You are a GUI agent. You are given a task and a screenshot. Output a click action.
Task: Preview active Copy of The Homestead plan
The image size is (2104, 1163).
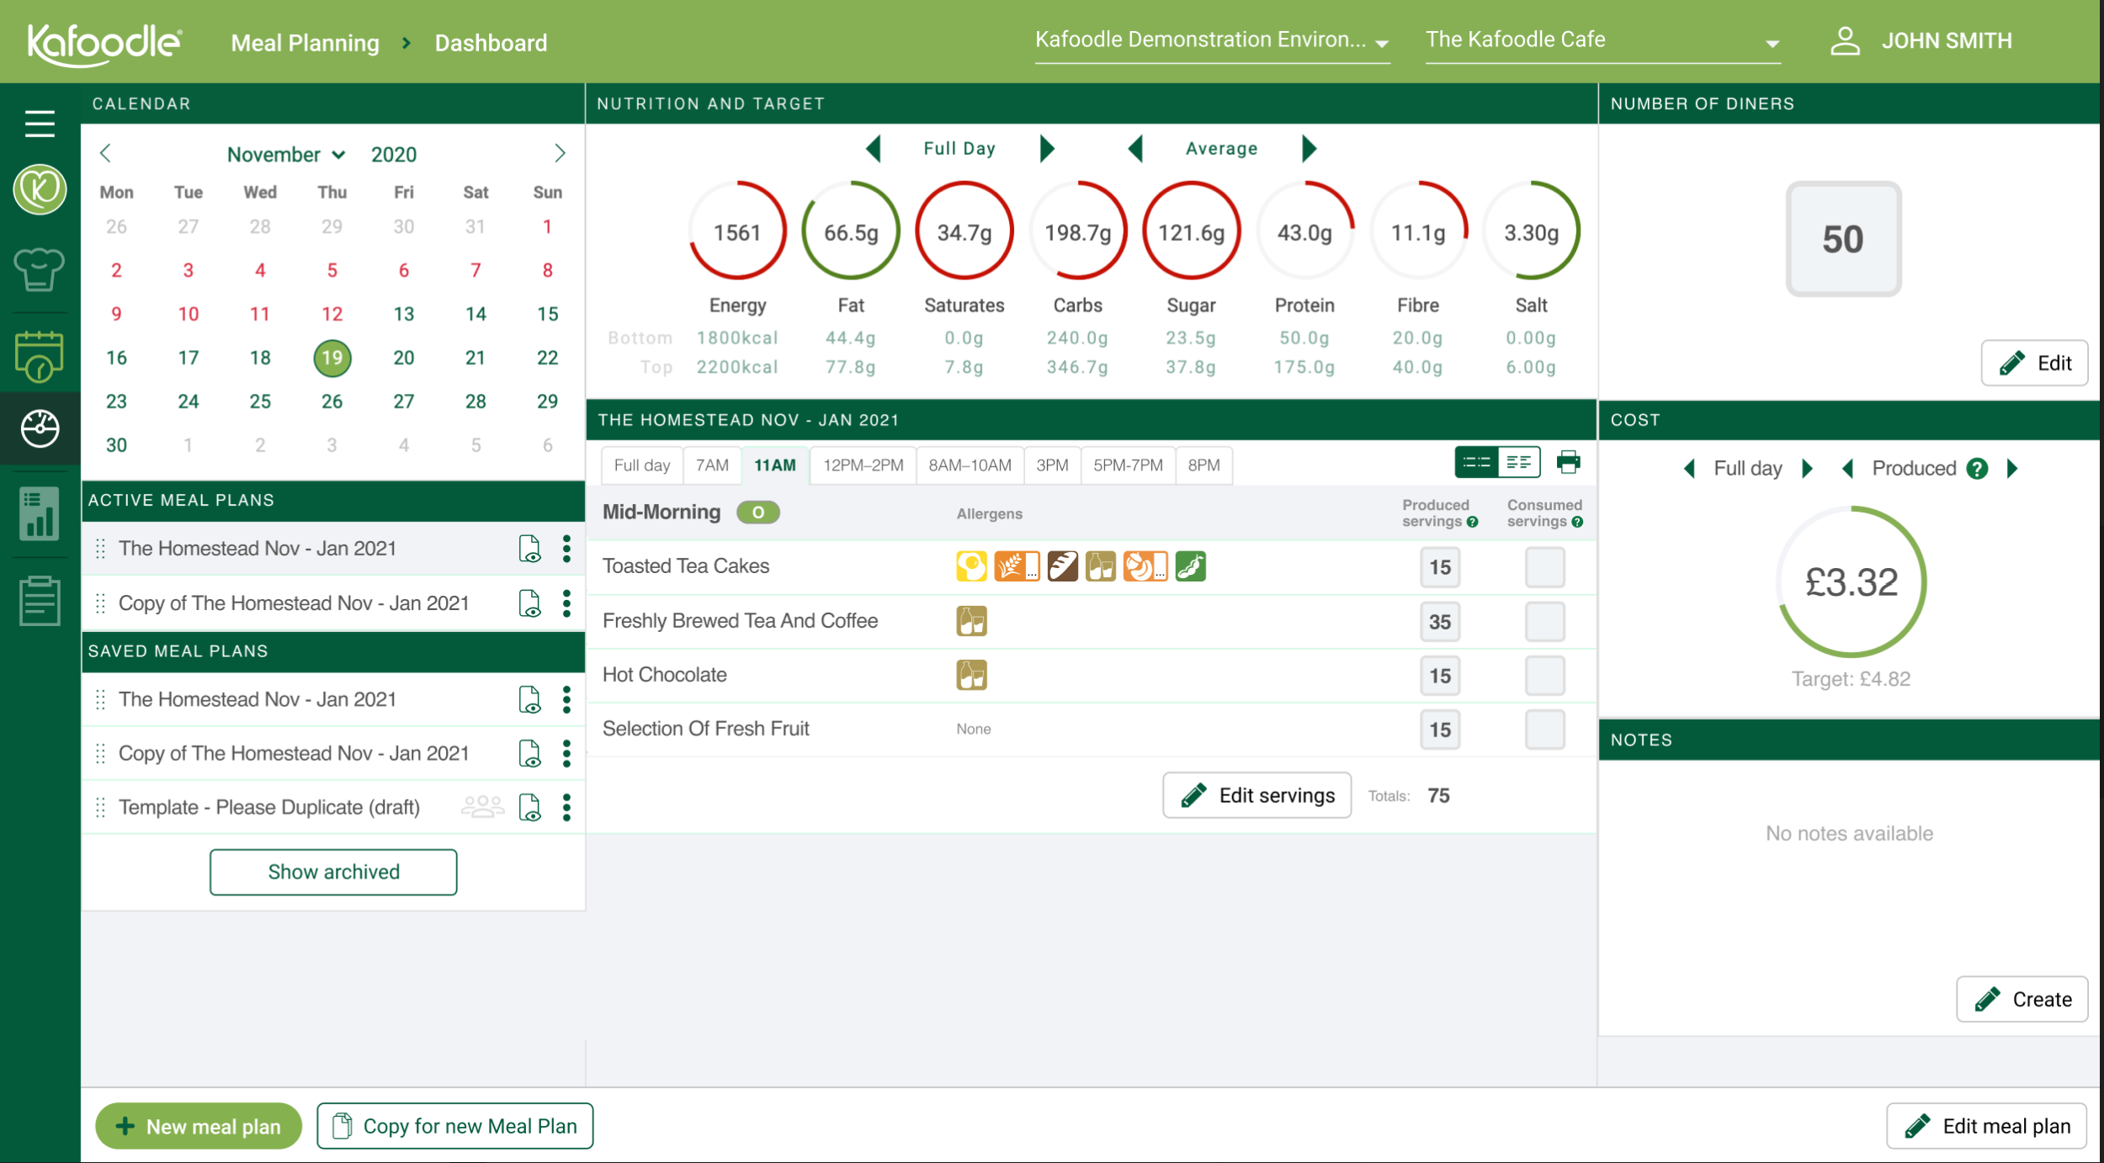(x=529, y=603)
